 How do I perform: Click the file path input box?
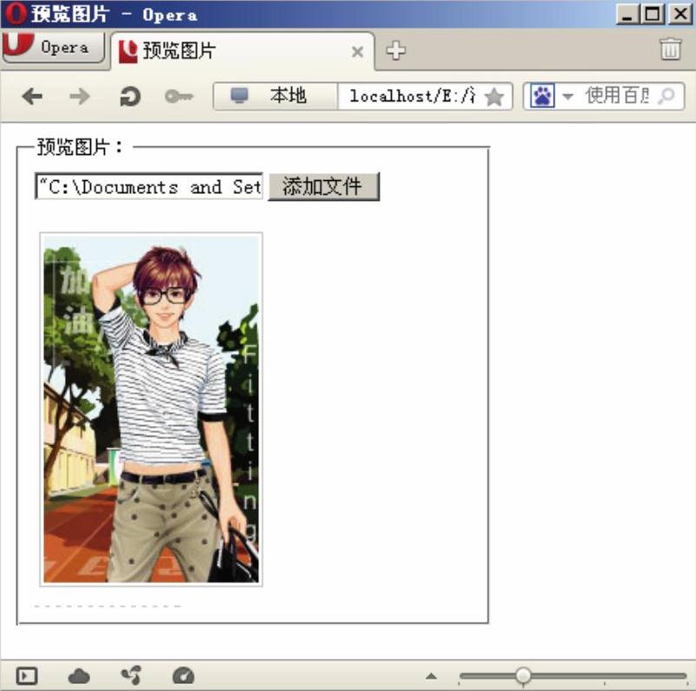coord(149,186)
